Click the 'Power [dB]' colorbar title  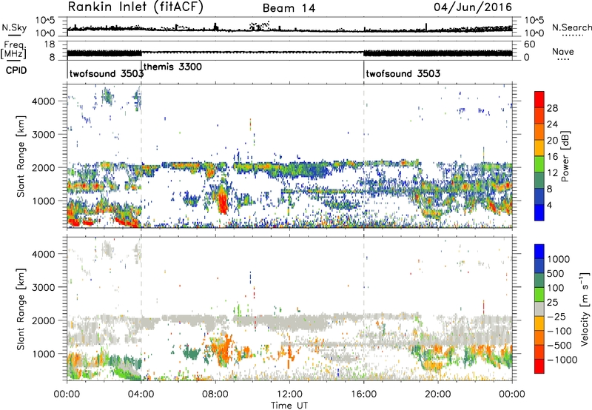point(565,156)
